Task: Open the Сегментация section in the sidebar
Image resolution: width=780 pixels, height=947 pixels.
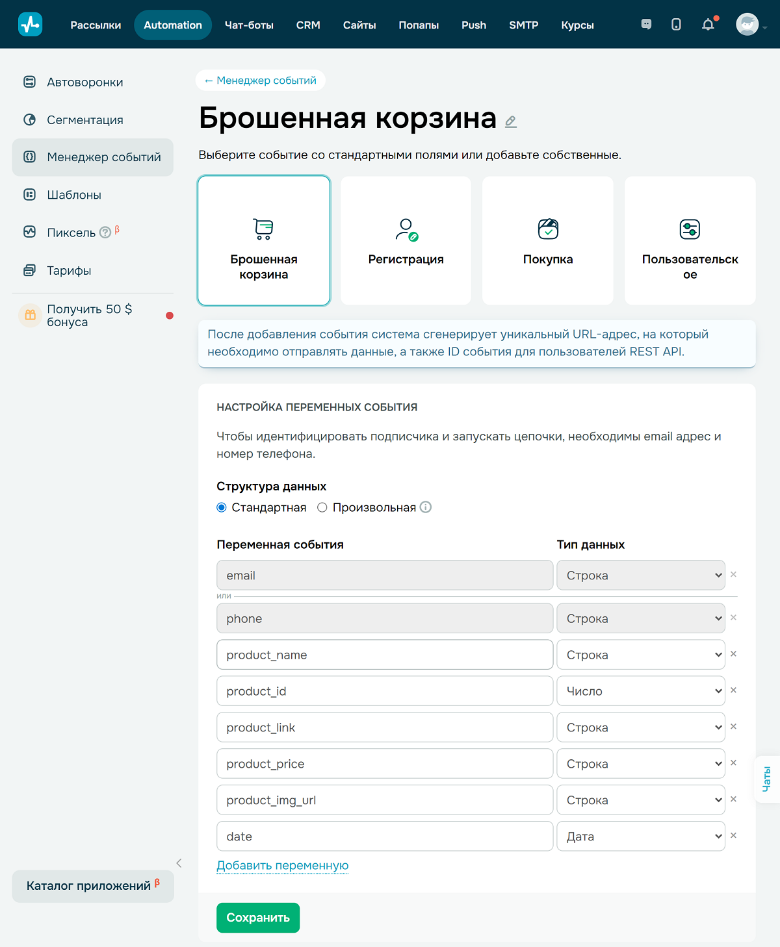Action: [84, 120]
